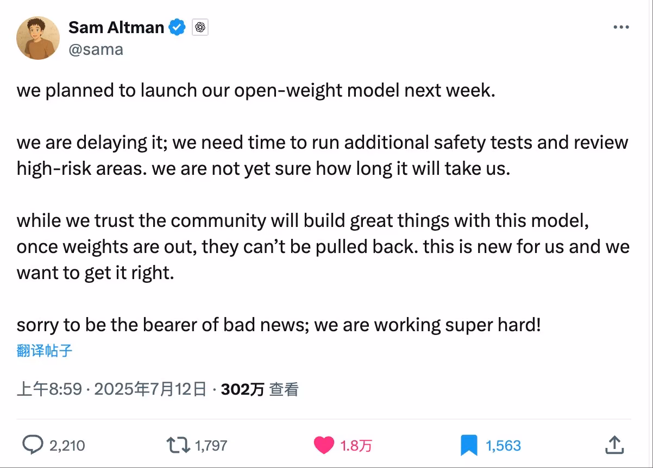The image size is (653, 468).
Task: Click the 1.8万 likes count
Action: [356, 446]
